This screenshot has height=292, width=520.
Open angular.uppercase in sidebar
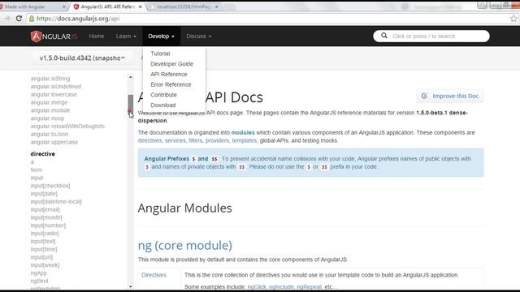(x=54, y=142)
